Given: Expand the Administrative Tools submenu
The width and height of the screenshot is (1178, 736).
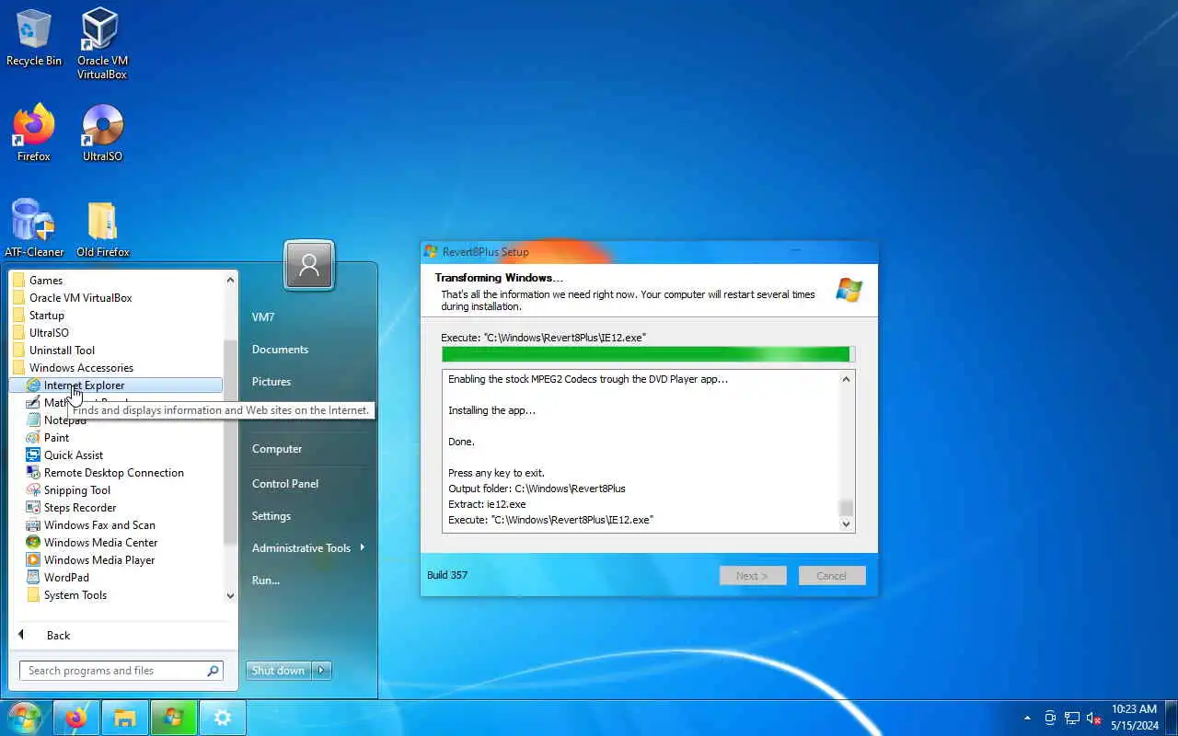Looking at the screenshot, I should pos(308,548).
